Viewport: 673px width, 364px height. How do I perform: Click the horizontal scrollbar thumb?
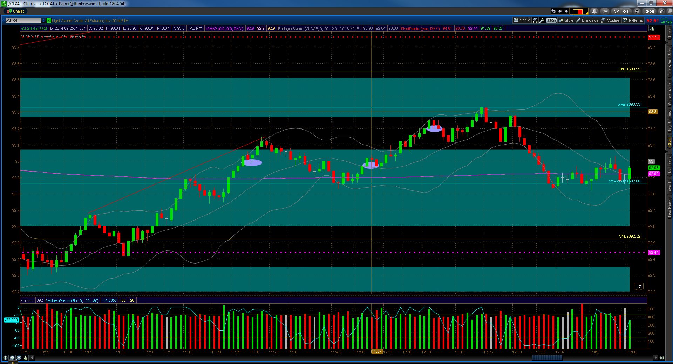click(x=547, y=358)
